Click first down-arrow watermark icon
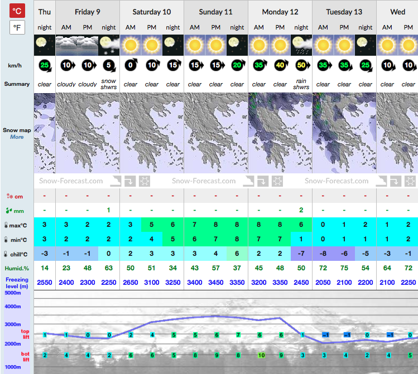Viewport: 418px width, 374px height. coord(130,181)
